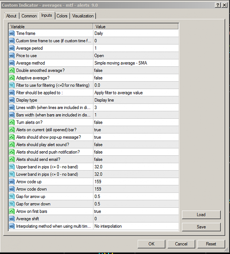Click the icon beside Arrow code up

pos(12,182)
